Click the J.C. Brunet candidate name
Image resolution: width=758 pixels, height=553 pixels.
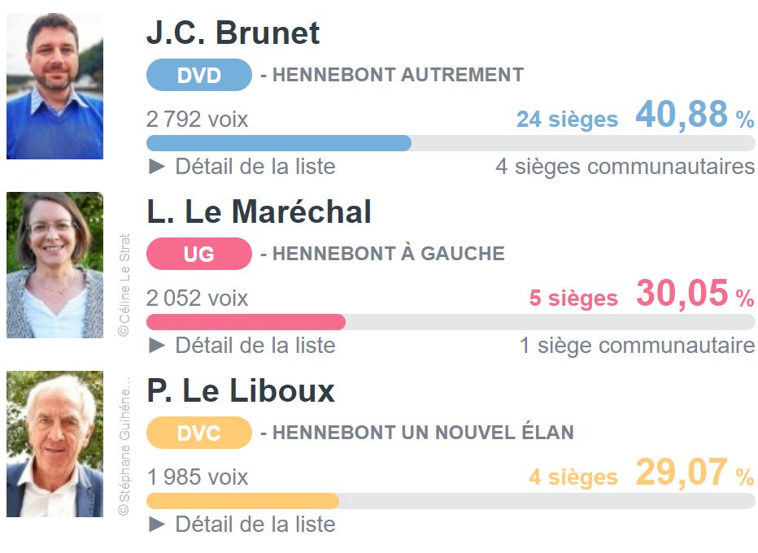(x=233, y=33)
